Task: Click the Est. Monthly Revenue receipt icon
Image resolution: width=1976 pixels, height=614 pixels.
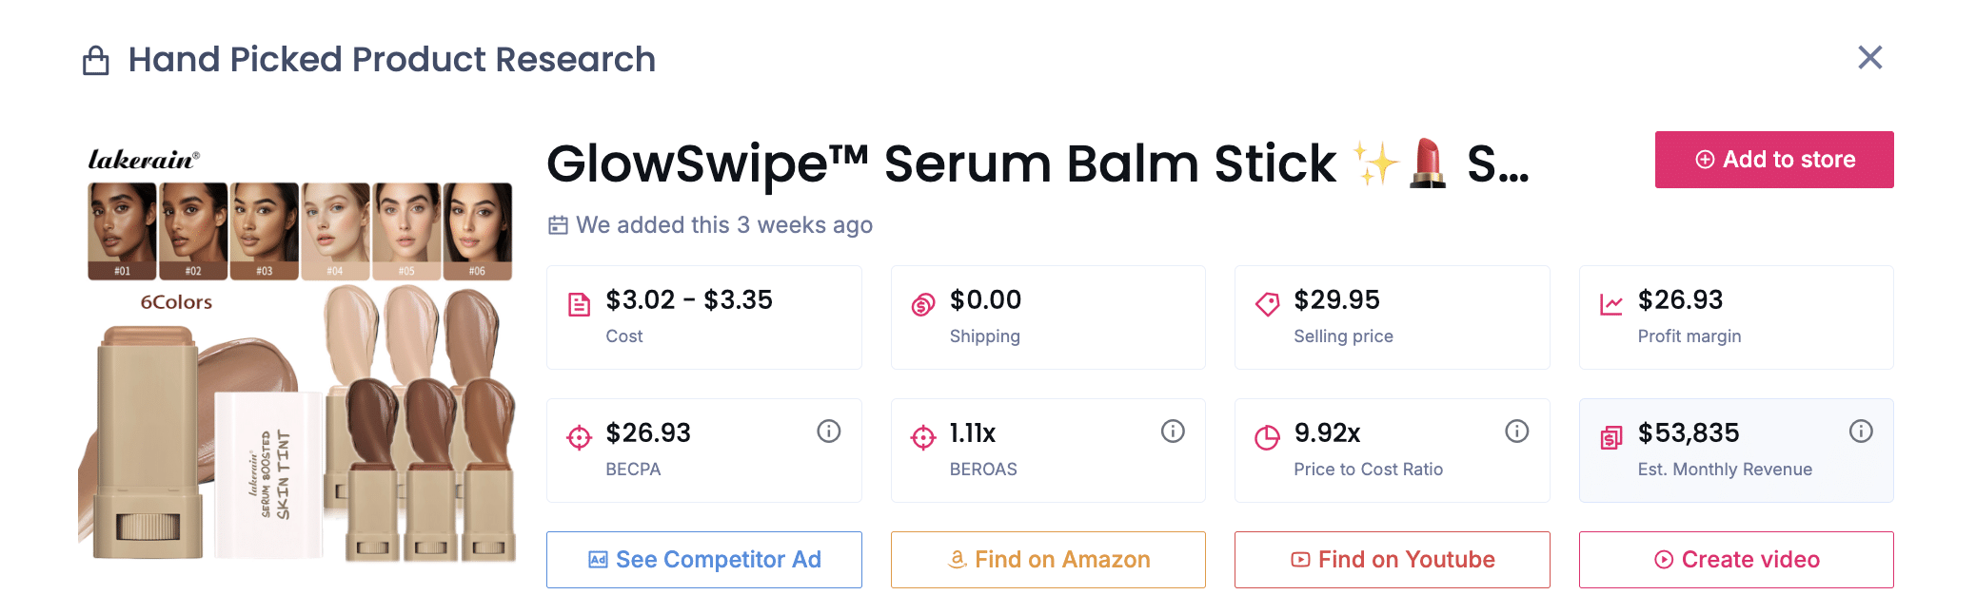Action: tap(1610, 438)
